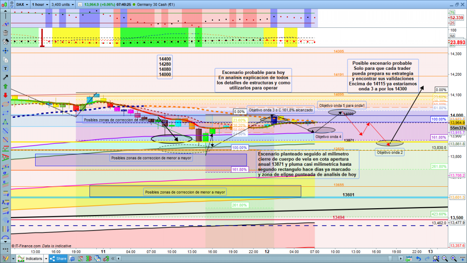Click the Share button

pos(59,258)
